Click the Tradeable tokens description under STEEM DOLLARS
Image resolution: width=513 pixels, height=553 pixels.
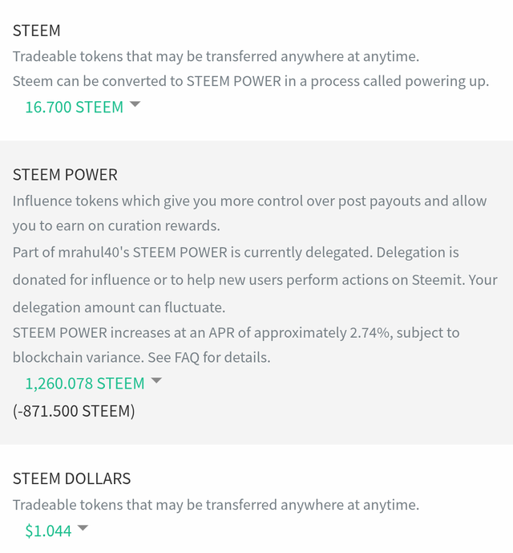(x=216, y=505)
